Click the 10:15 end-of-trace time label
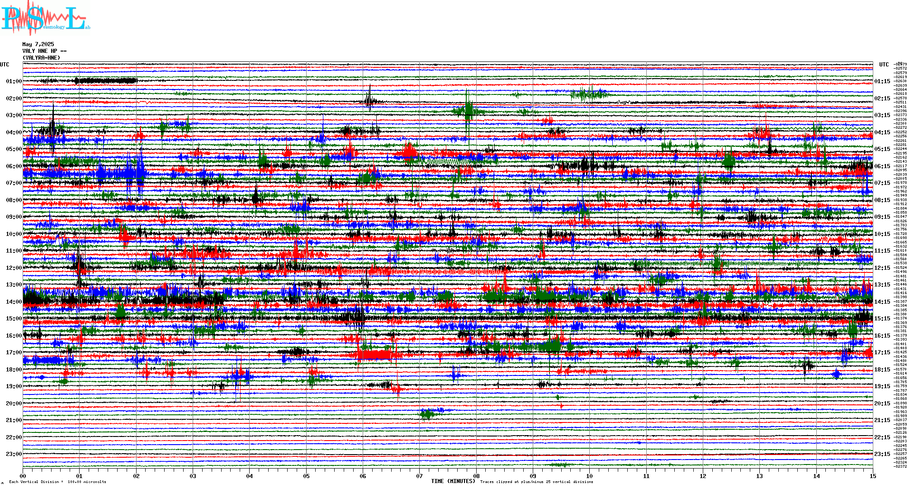This screenshot has height=488, width=909. click(882, 234)
